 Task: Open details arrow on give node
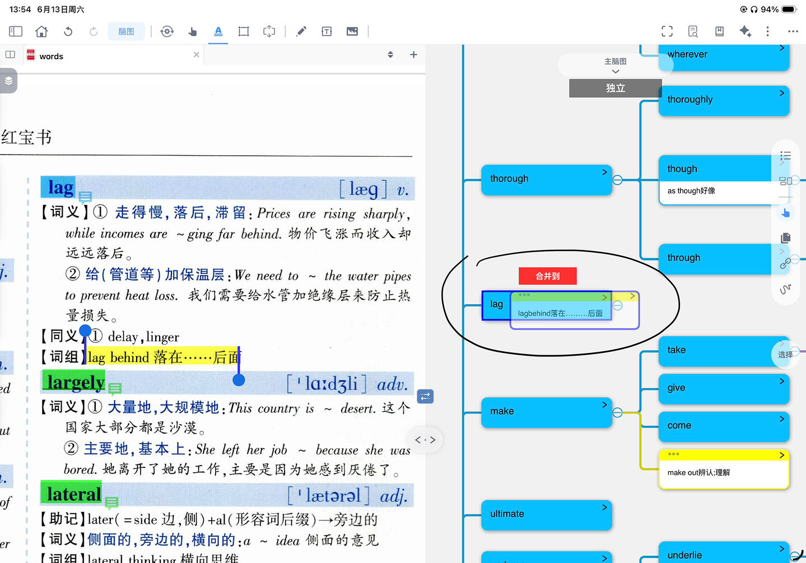click(x=781, y=381)
